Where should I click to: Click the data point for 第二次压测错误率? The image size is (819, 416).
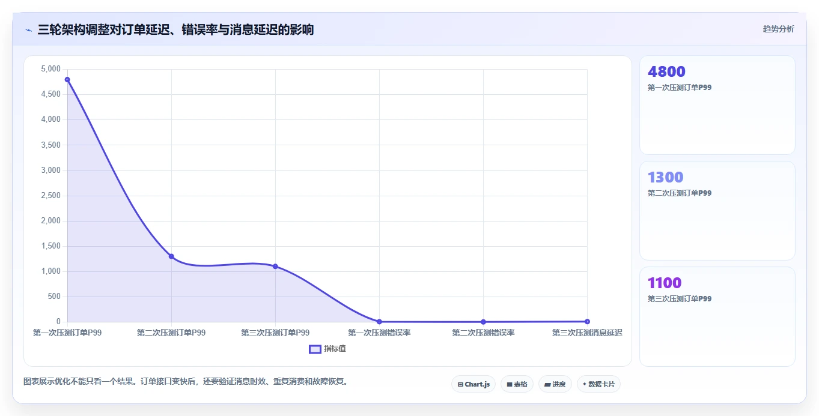coord(483,322)
